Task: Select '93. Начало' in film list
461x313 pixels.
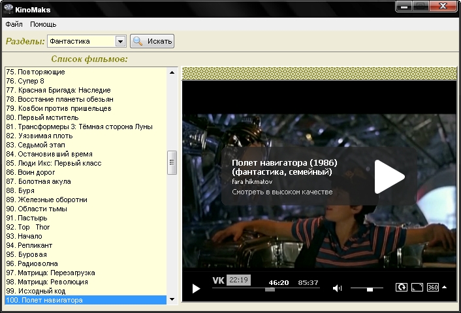Action: point(86,236)
